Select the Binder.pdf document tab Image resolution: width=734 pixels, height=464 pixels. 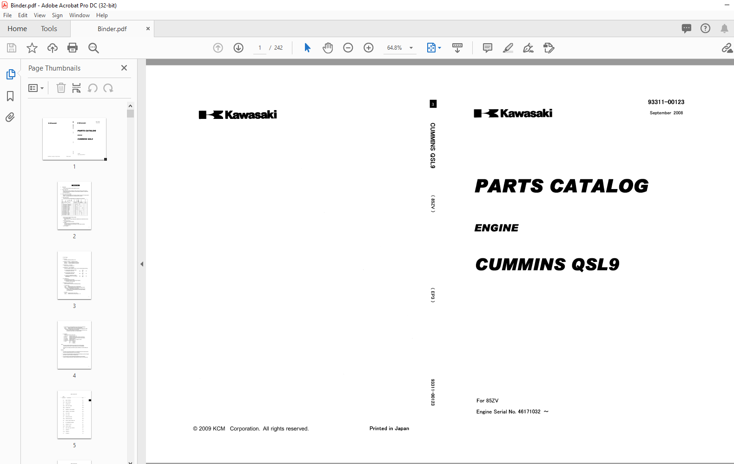click(112, 29)
